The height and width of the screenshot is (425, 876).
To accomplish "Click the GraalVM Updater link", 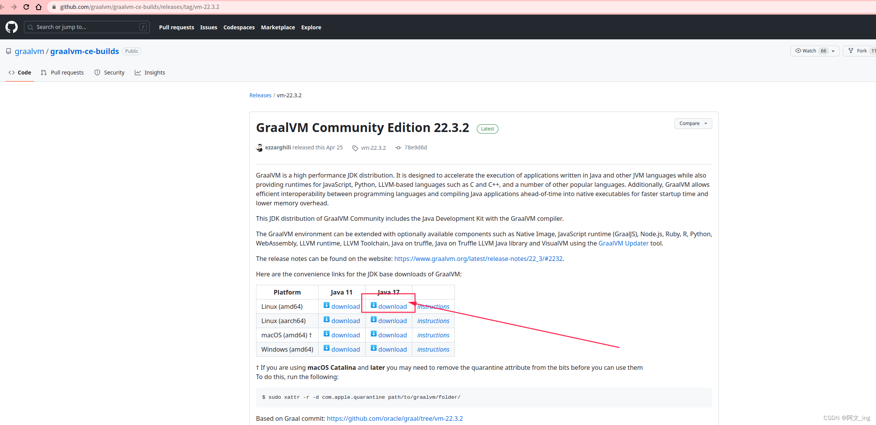I will pyautogui.click(x=623, y=243).
